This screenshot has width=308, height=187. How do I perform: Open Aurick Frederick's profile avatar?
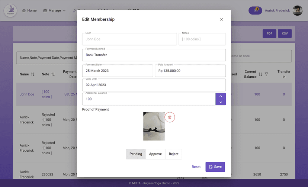point(297,10)
